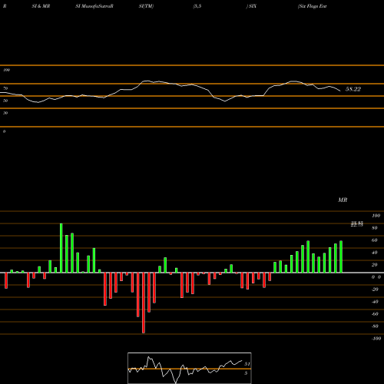Click the 80 label on MR axis

pyautogui.click(x=375, y=228)
